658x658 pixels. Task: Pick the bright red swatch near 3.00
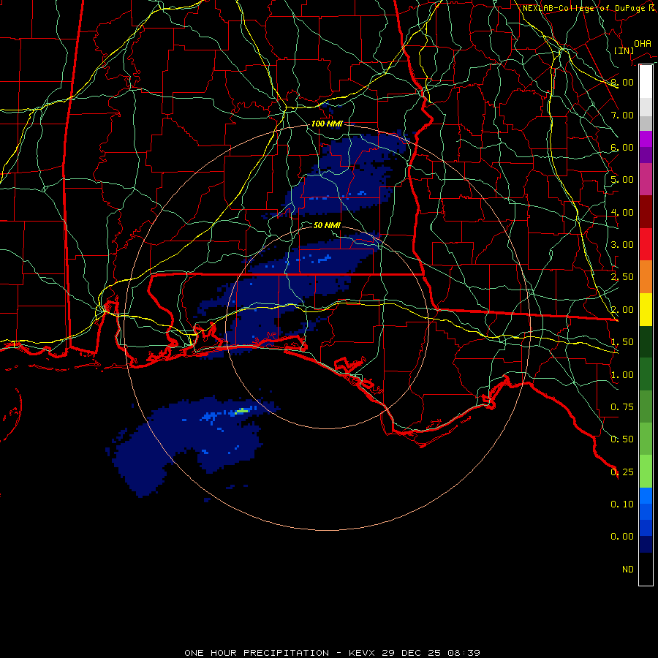(646, 244)
